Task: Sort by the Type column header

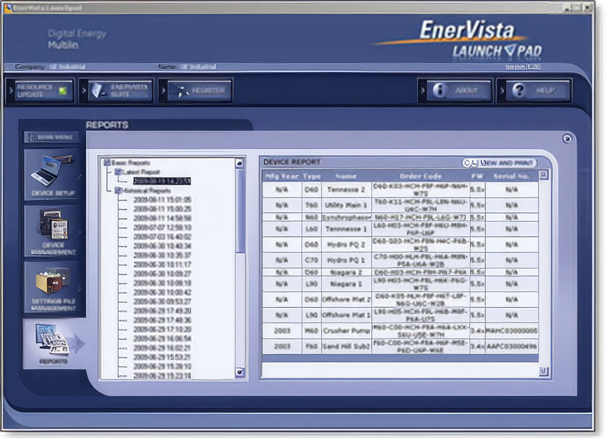Action: pos(312,176)
